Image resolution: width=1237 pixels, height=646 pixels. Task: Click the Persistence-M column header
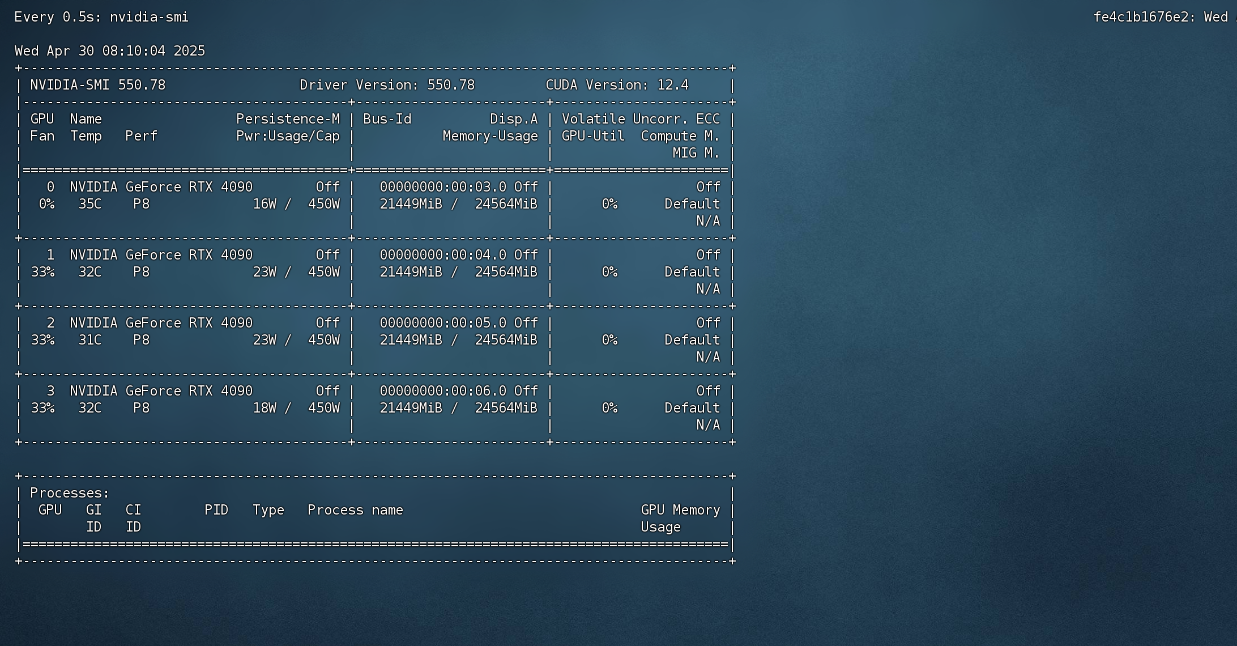click(288, 119)
